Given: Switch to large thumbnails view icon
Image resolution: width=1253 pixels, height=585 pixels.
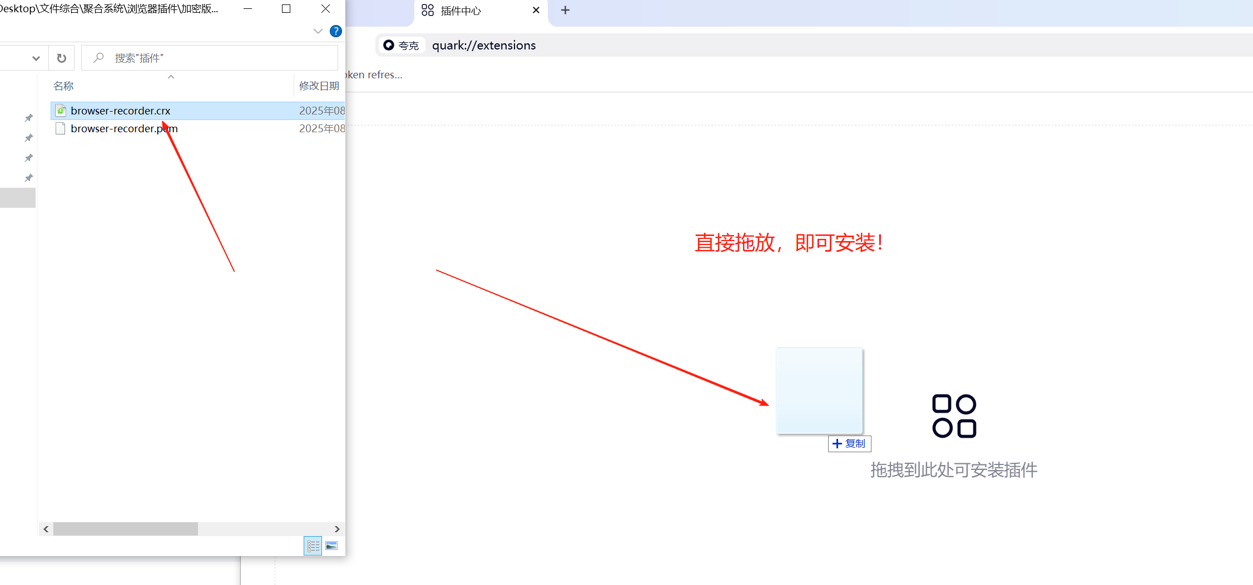Looking at the screenshot, I should (x=331, y=546).
